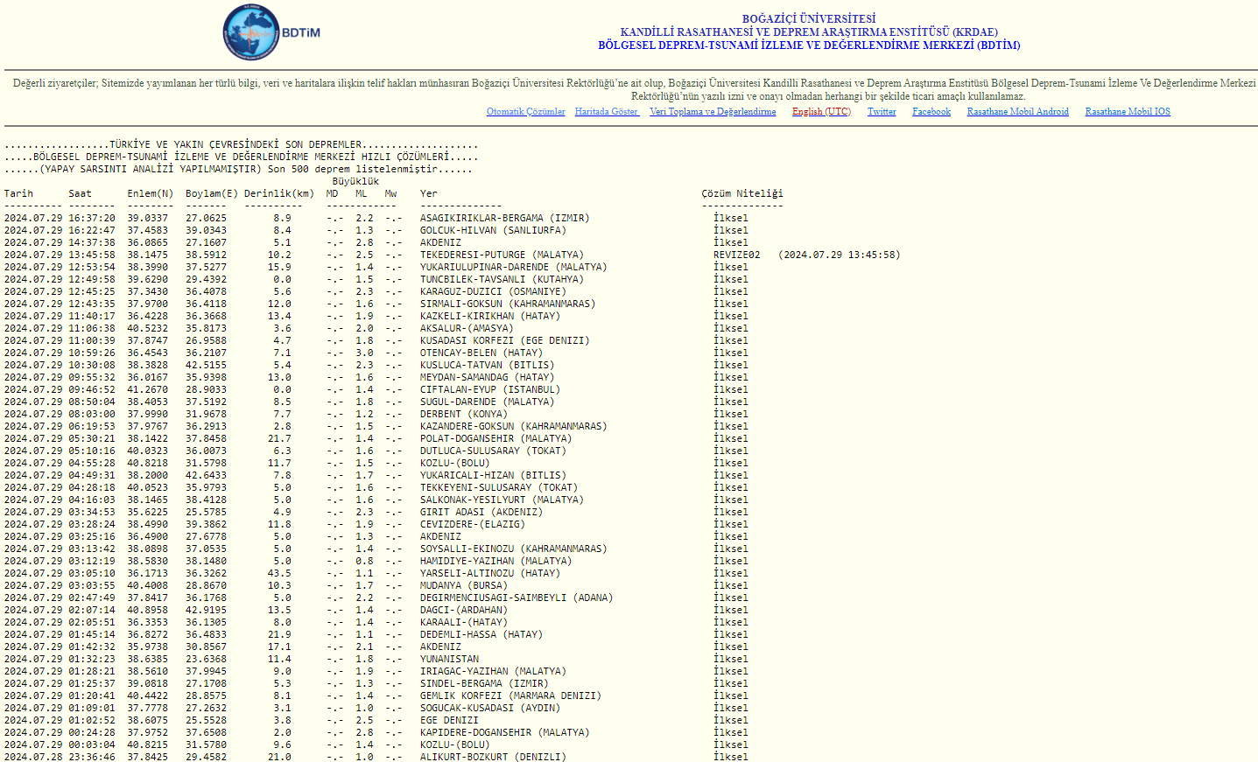Click the KRDAE institute heading line

[x=809, y=31]
